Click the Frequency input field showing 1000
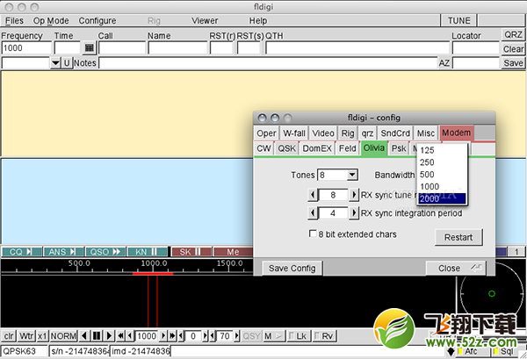527x359 pixels. (26, 48)
